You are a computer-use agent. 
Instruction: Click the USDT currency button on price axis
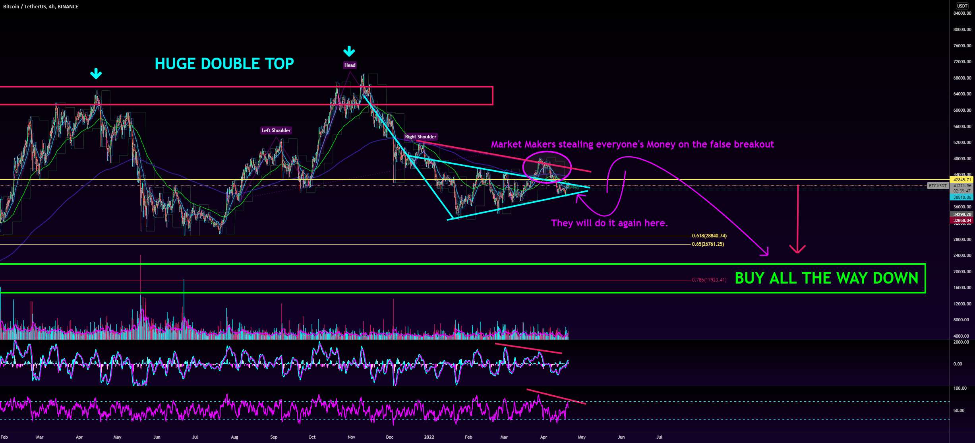962,6
